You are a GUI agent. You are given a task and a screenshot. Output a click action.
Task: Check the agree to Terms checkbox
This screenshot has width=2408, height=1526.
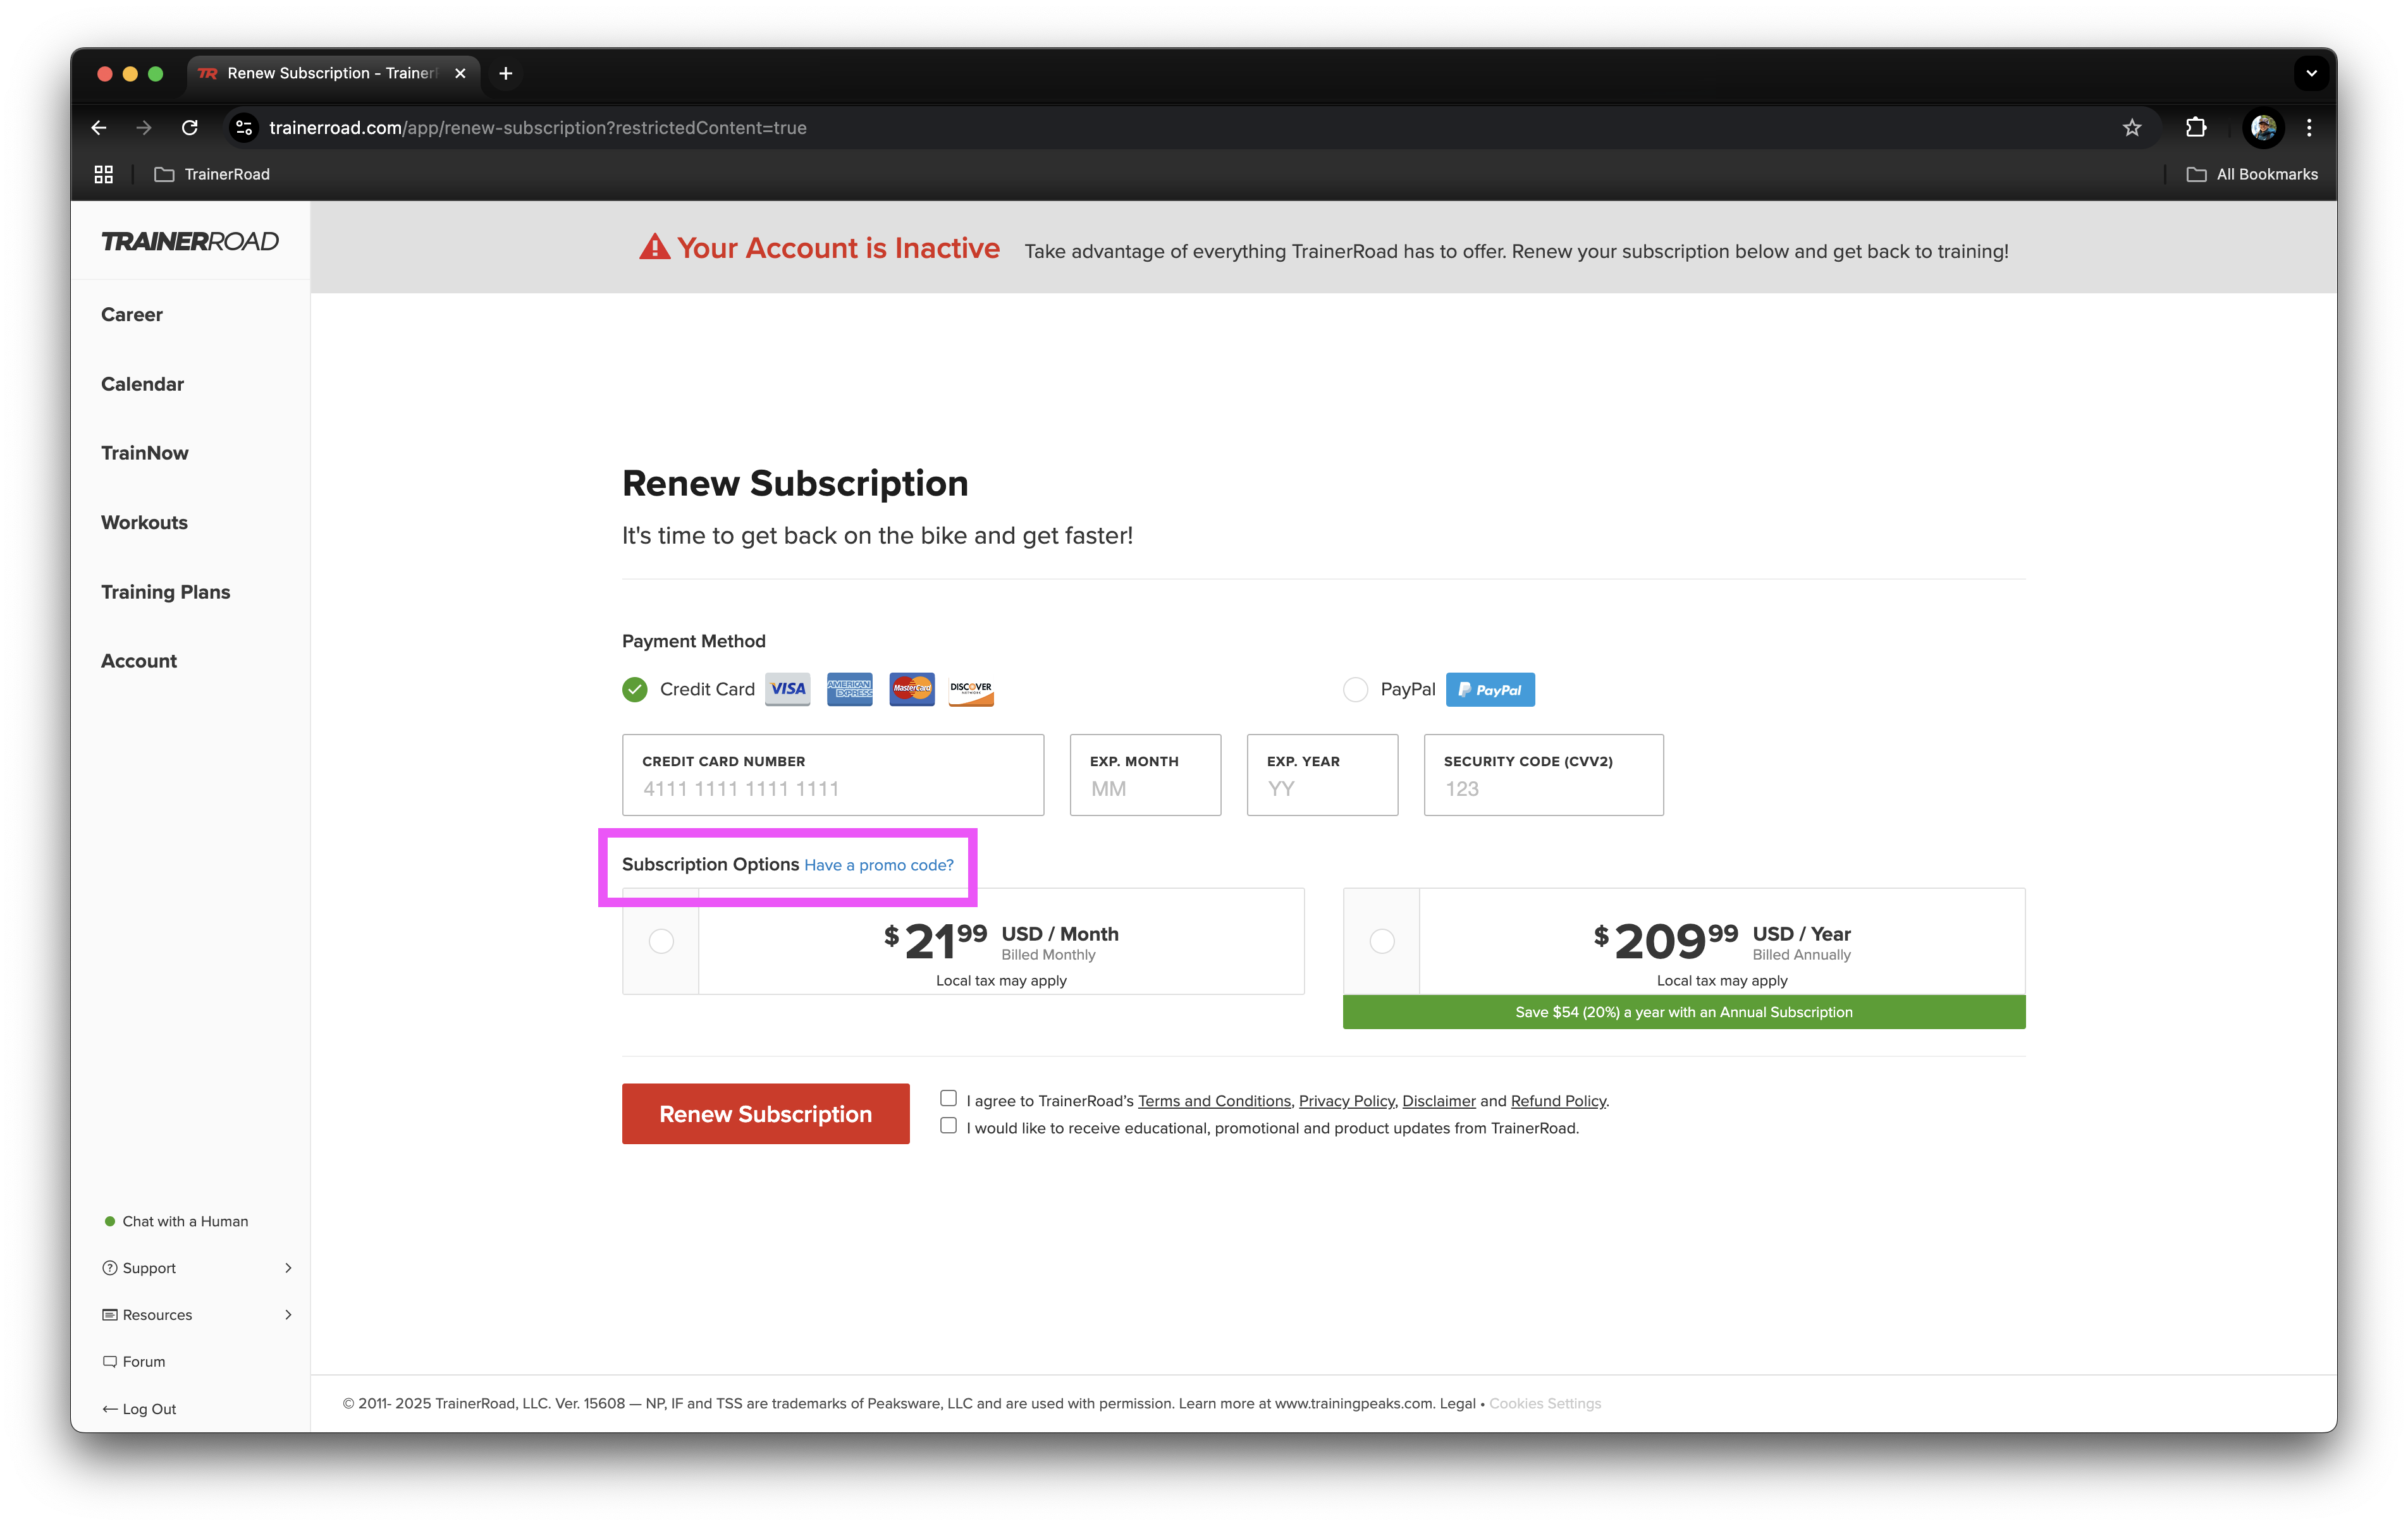[x=948, y=1098]
